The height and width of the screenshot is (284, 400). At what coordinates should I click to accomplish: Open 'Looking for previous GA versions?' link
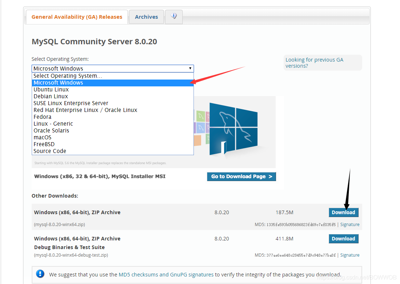pyautogui.click(x=314, y=63)
